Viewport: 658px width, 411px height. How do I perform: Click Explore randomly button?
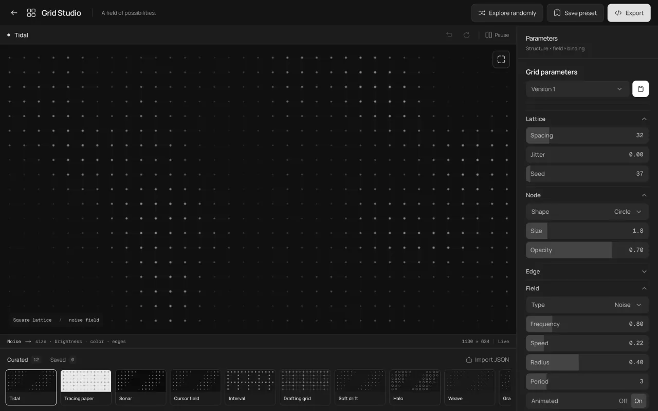507,13
